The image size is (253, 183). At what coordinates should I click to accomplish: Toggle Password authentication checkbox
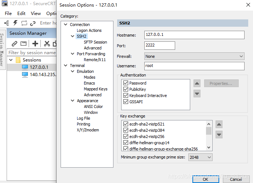pyautogui.click(x=126, y=83)
